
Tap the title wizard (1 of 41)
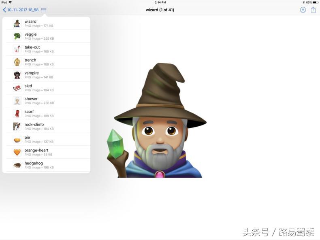(160, 10)
